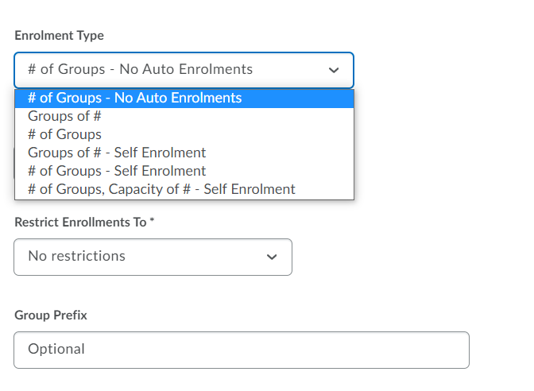This screenshot has width=534, height=391.
Task: Select "Groups of # - Self Enrolment"
Action: [x=117, y=153]
